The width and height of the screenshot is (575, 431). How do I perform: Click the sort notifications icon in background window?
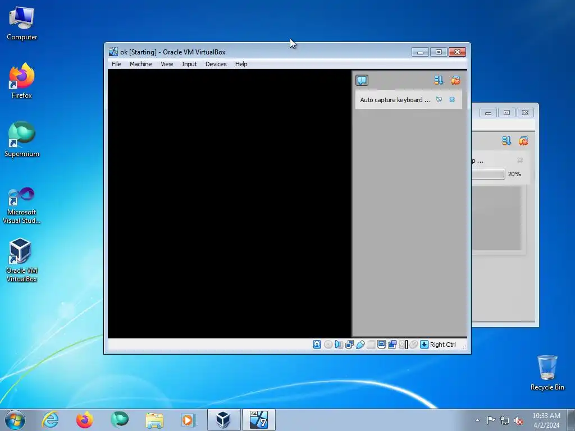coord(506,141)
